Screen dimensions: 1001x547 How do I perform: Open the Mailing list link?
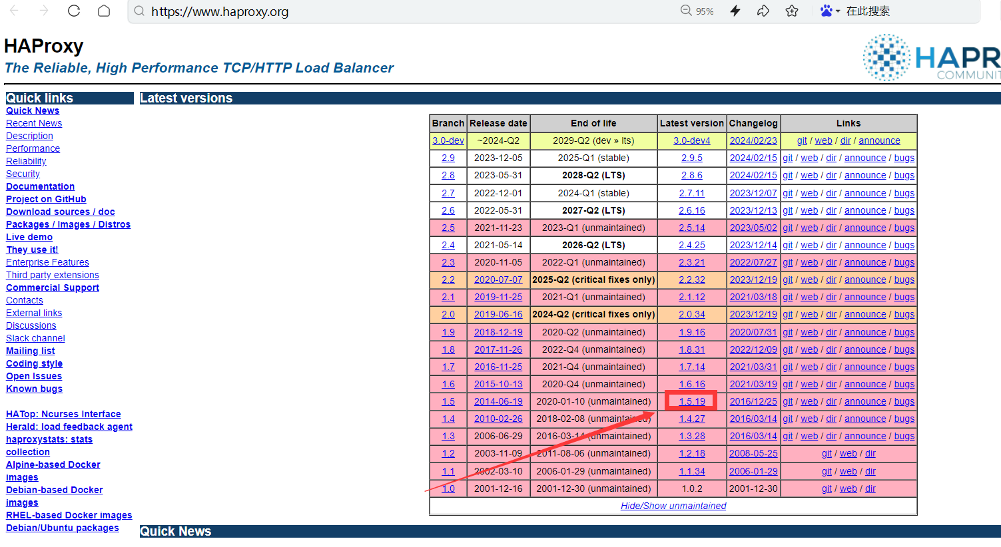[31, 351]
